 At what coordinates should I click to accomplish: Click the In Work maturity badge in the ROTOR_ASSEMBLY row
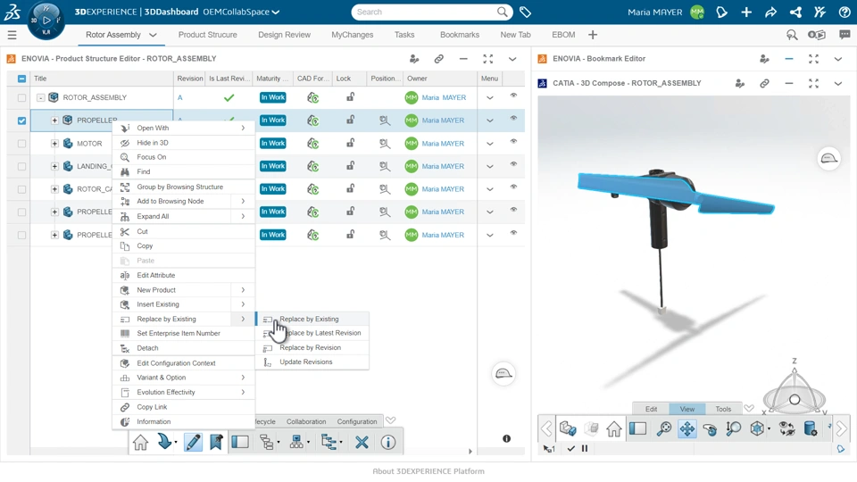pos(273,97)
